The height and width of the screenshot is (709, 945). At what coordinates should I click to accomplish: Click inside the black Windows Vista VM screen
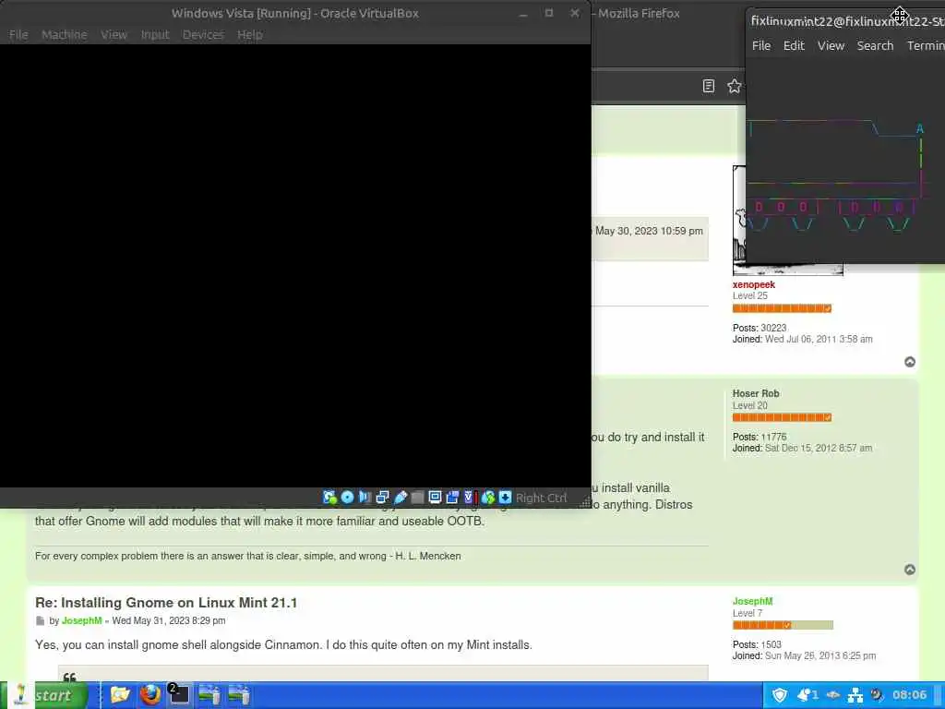[x=295, y=265]
